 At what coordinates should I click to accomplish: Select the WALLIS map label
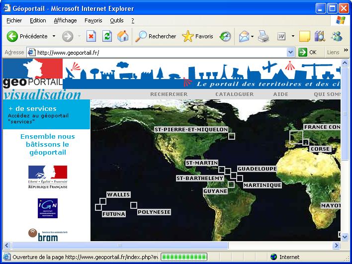point(118,194)
